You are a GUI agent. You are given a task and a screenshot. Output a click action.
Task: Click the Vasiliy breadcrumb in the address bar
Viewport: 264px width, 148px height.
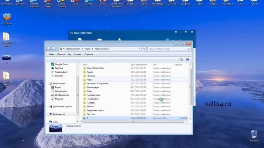click(87, 49)
